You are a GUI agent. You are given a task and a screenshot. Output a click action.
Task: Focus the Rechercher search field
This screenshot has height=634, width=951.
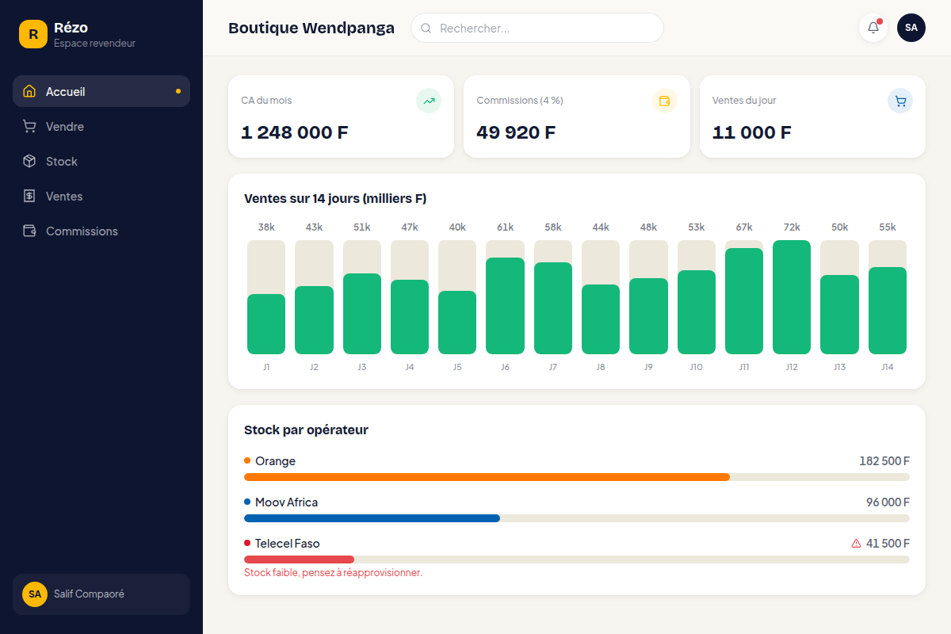pos(537,28)
